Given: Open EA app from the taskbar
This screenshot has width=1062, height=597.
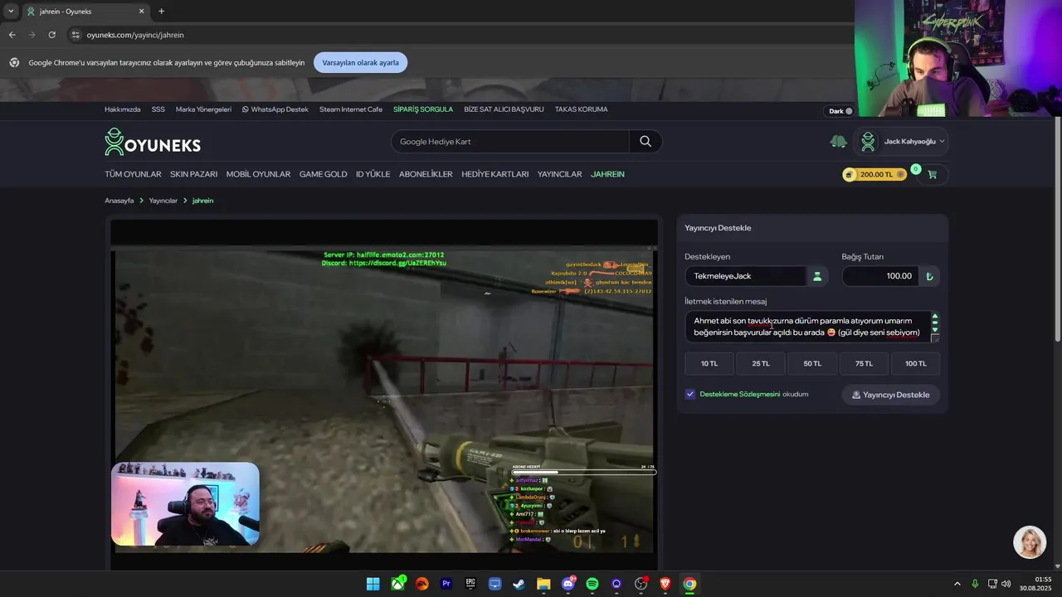Looking at the screenshot, I should 422,584.
